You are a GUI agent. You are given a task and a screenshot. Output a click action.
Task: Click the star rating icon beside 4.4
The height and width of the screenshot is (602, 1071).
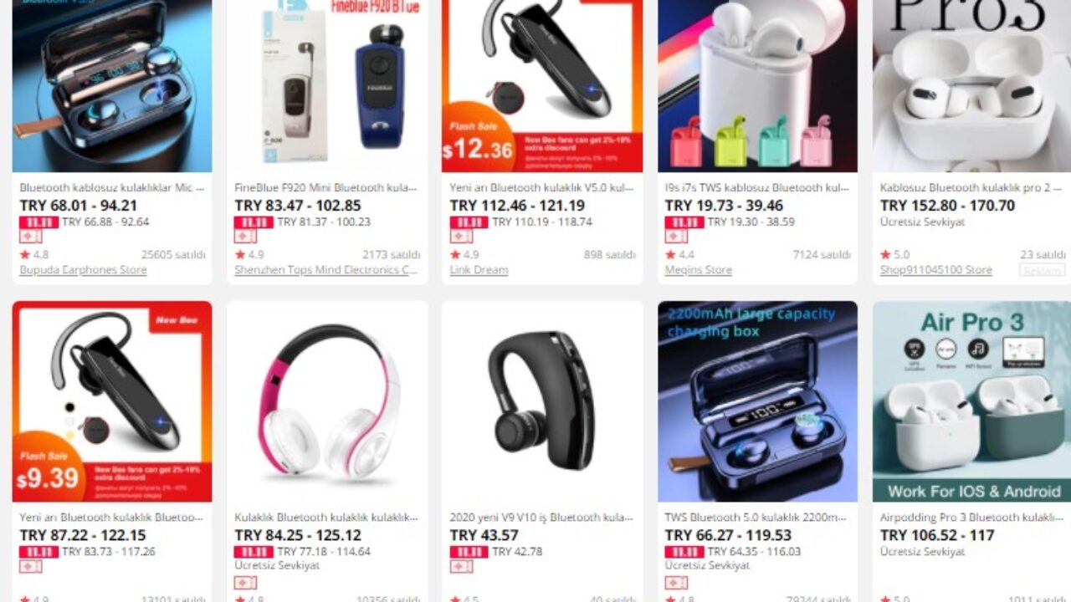tap(670, 254)
